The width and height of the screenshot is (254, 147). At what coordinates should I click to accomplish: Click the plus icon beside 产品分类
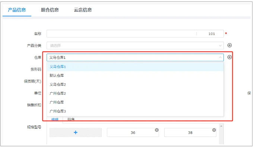click(x=229, y=45)
